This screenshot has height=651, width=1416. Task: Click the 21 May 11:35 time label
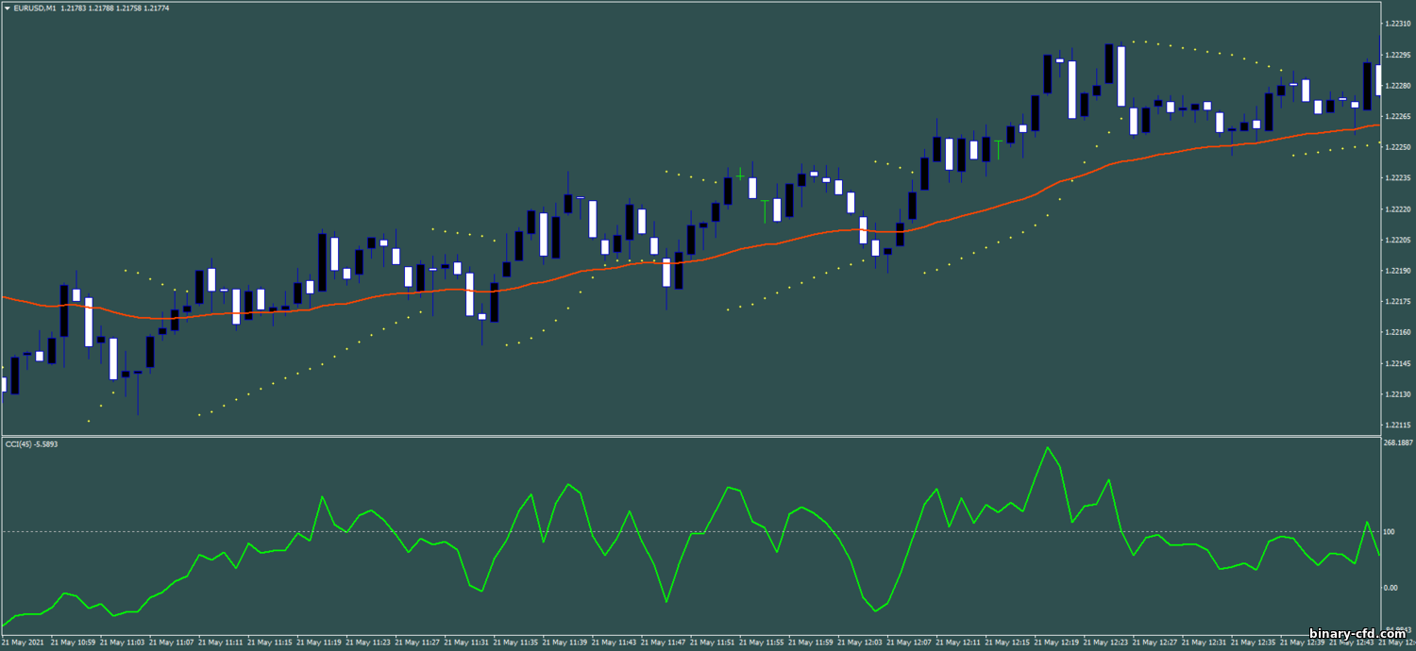516,643
